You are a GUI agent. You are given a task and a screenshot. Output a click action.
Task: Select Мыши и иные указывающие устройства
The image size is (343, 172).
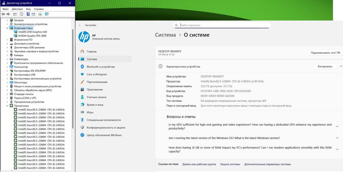(x=38, y=86)
